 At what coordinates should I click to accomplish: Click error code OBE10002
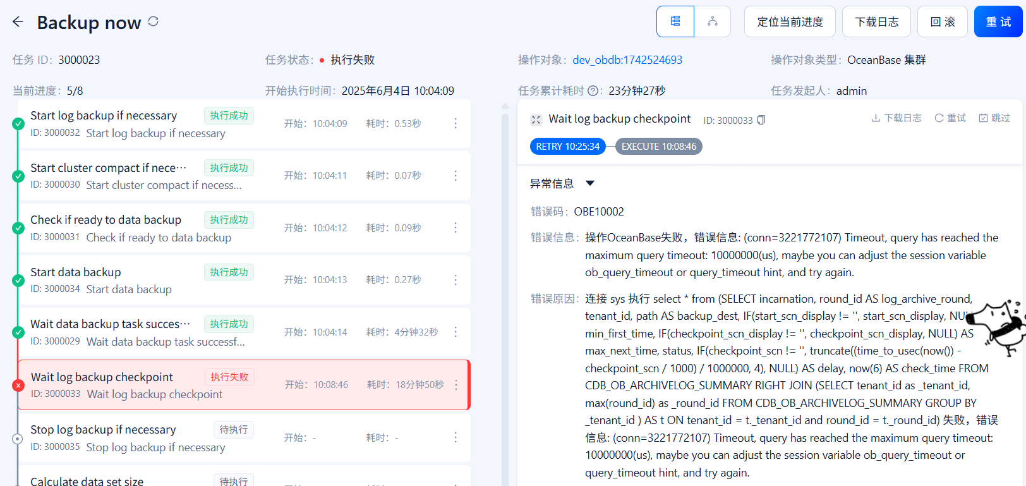[x=599, y=212]
